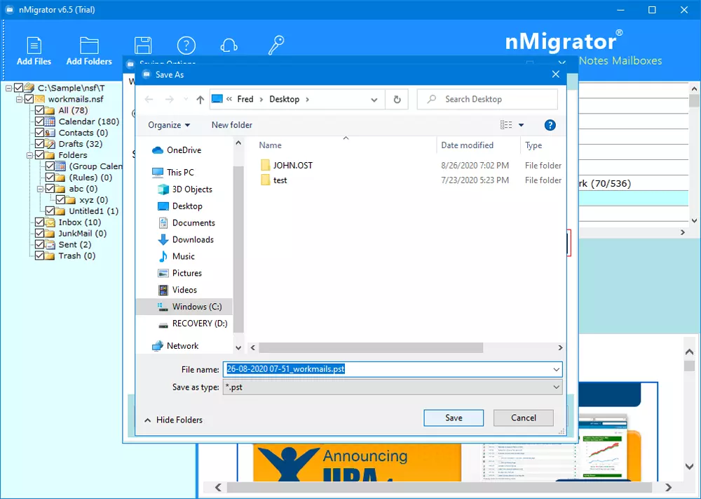This screenshot has height=499, width=701.
Task: Click the Refresh button beside address bar
Action: [397, 100]
